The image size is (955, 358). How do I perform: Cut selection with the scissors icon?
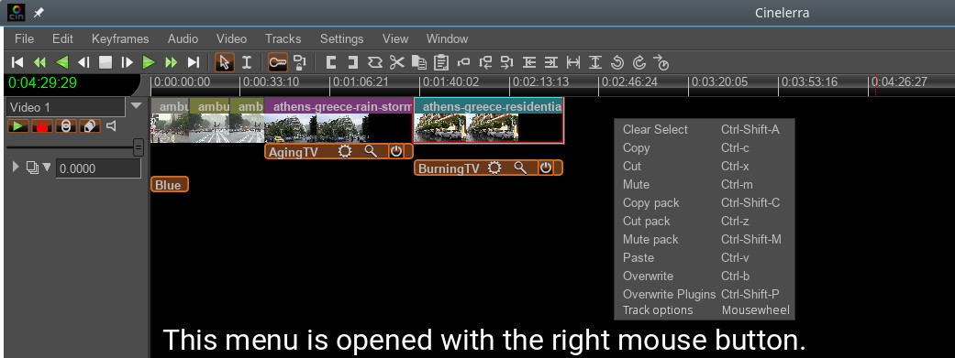click(396, 62)
